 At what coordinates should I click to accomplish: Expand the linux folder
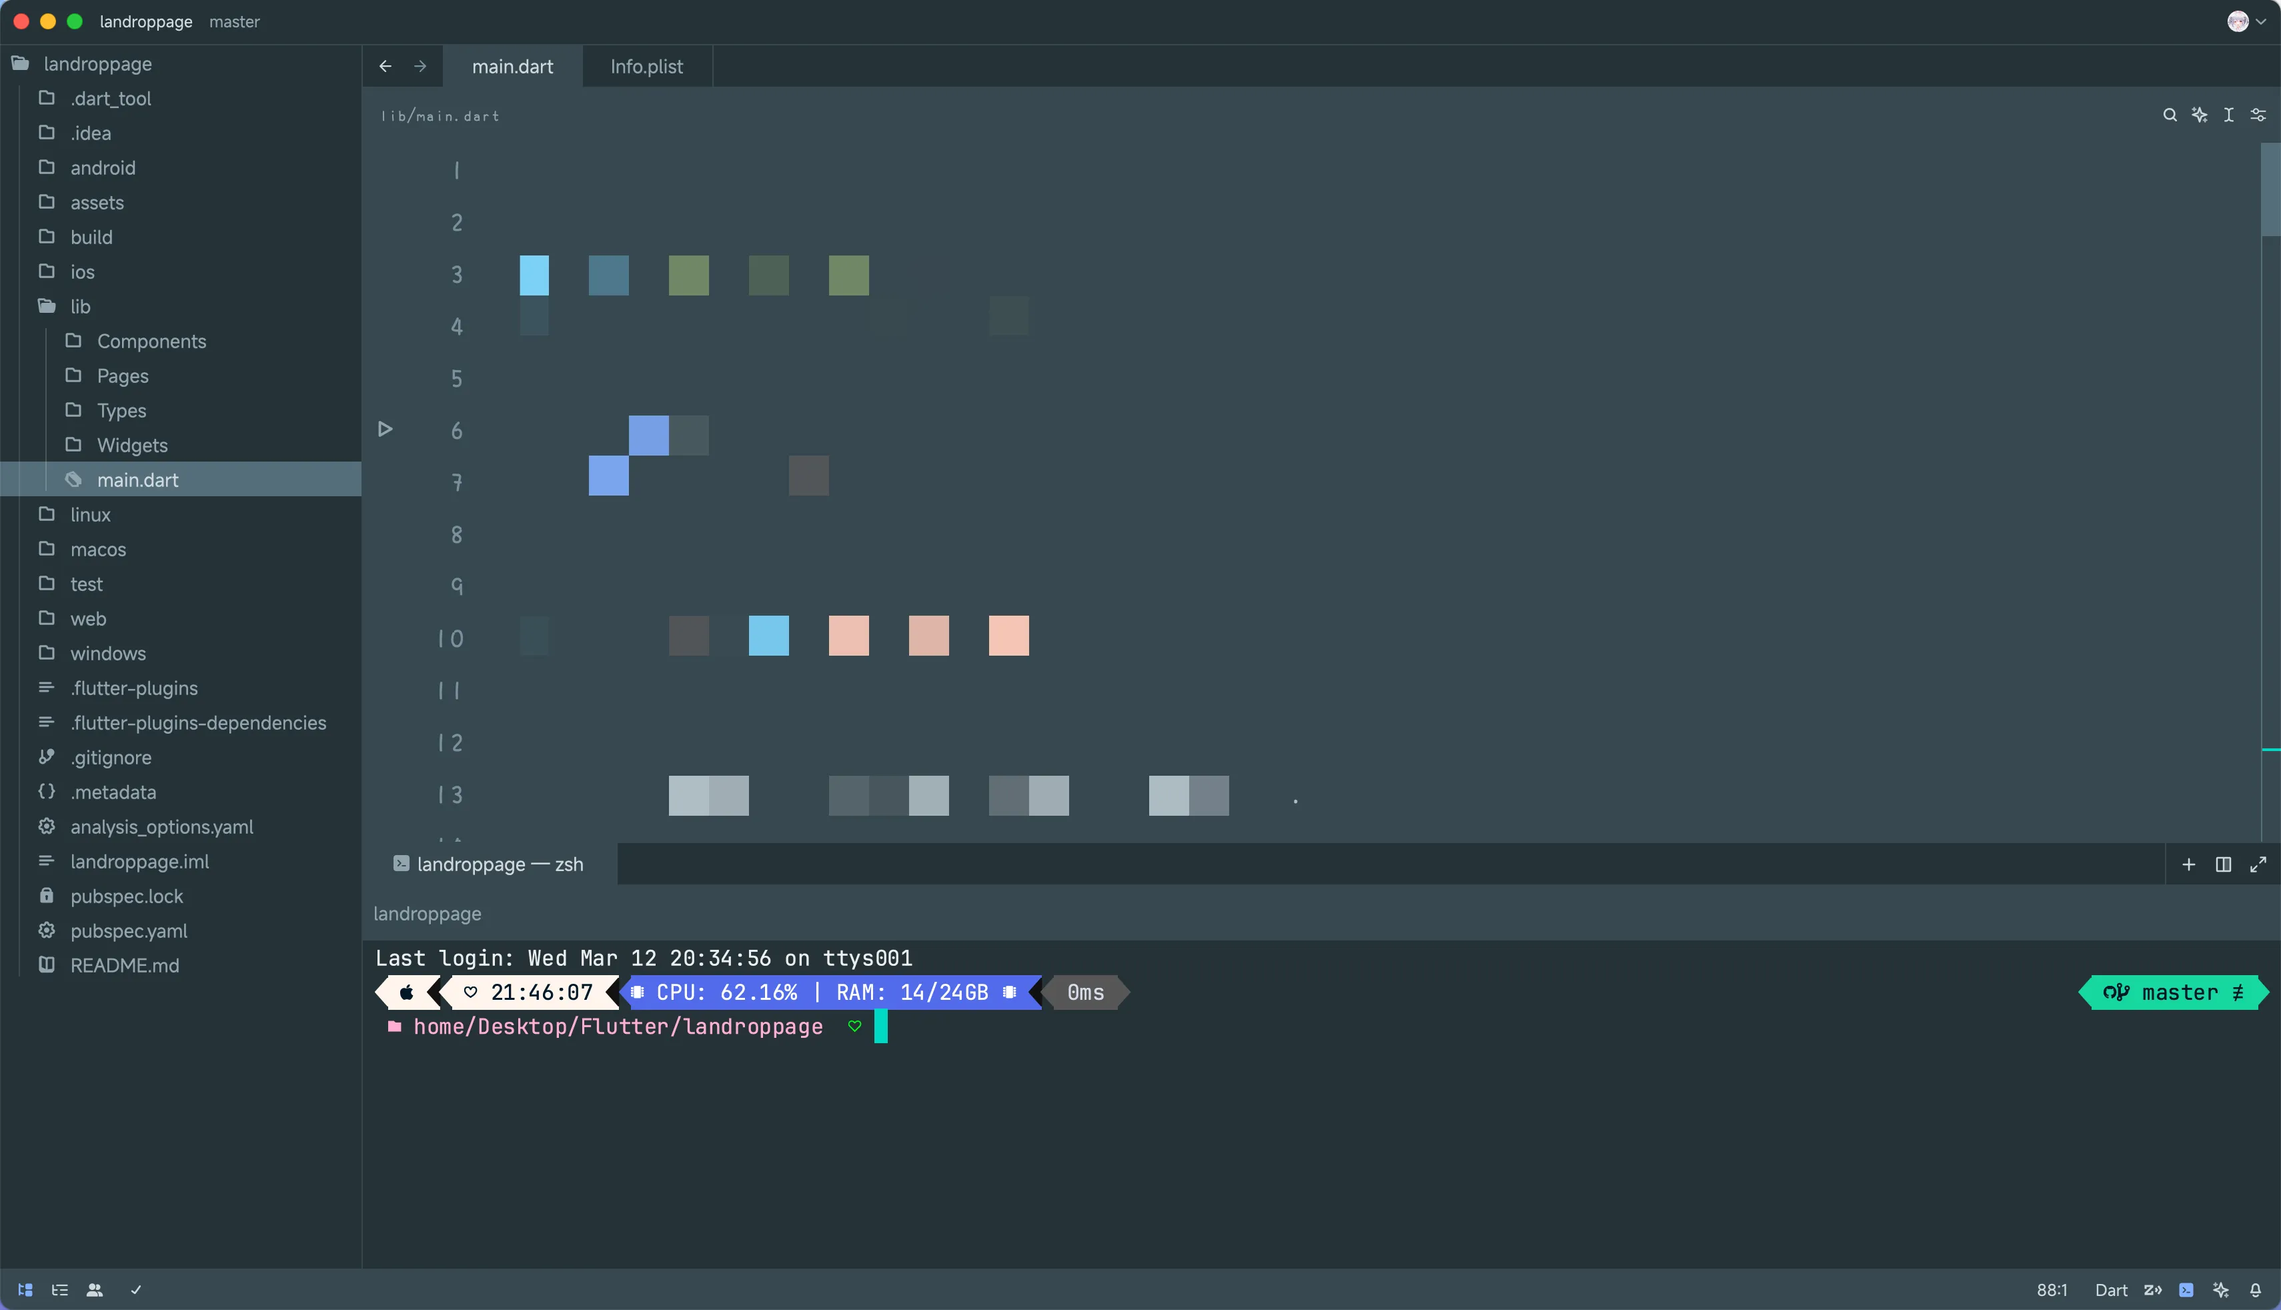click(181, 514)
